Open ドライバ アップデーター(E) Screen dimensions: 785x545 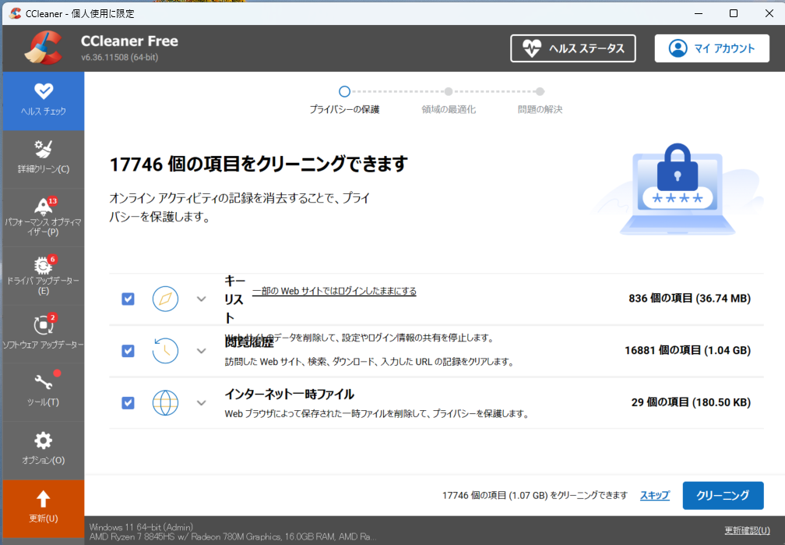point(44,275)
